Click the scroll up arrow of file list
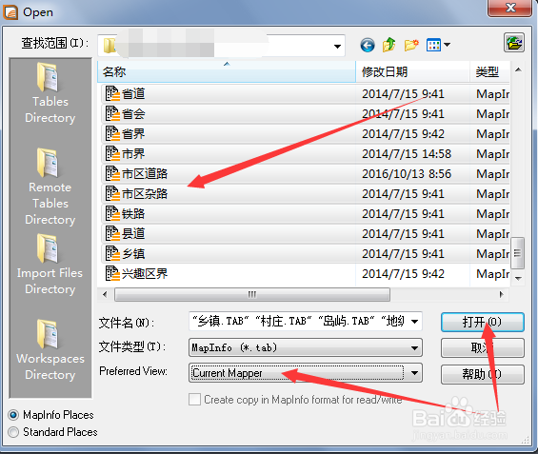The height and width of the screenshot is (454, 538). pyautogui.click(x=518, y=69)
